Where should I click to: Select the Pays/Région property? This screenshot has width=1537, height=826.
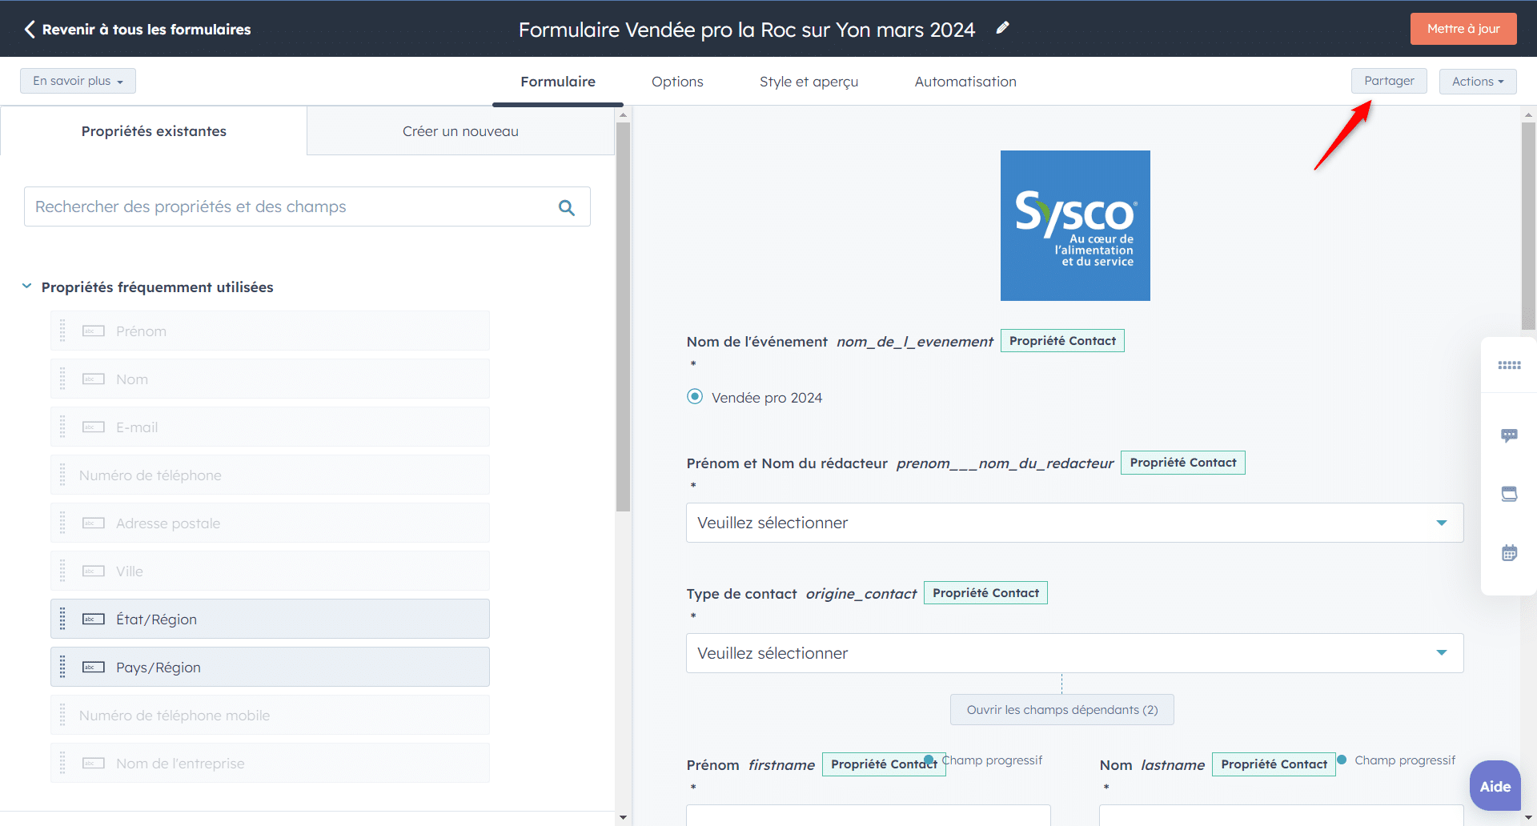270,667
